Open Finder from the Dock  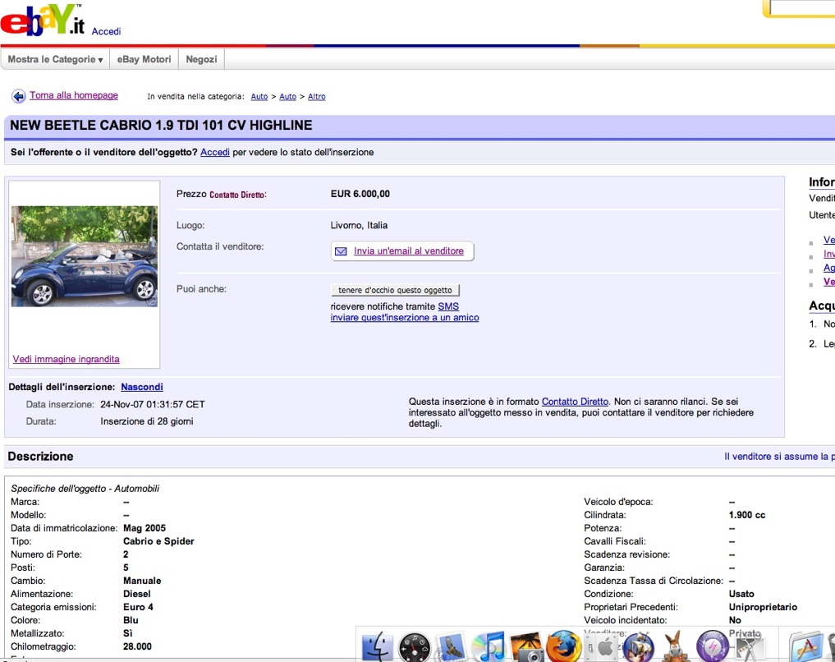378,646
